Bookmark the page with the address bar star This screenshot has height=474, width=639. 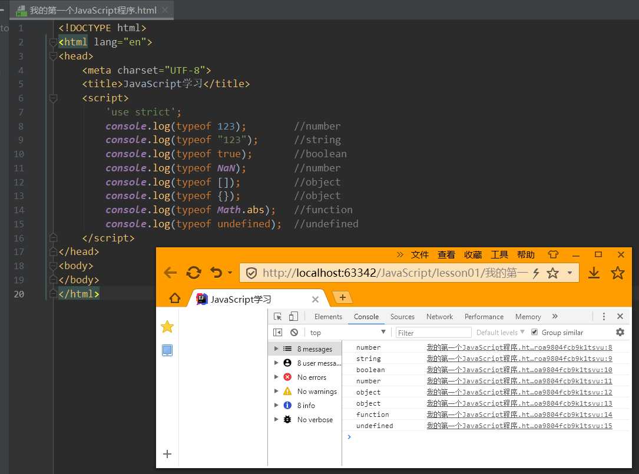point(552,273)
